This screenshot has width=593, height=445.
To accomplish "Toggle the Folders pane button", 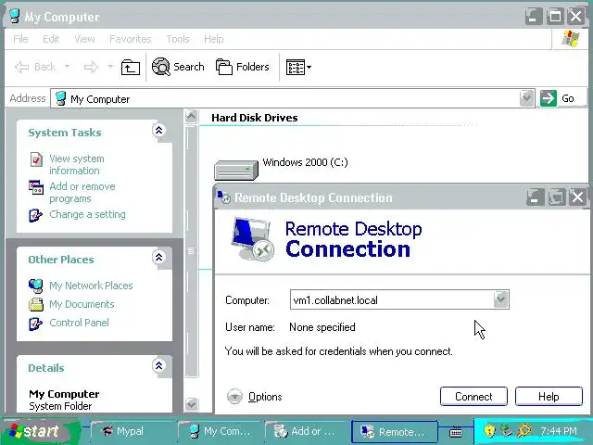I will [243, 67].
